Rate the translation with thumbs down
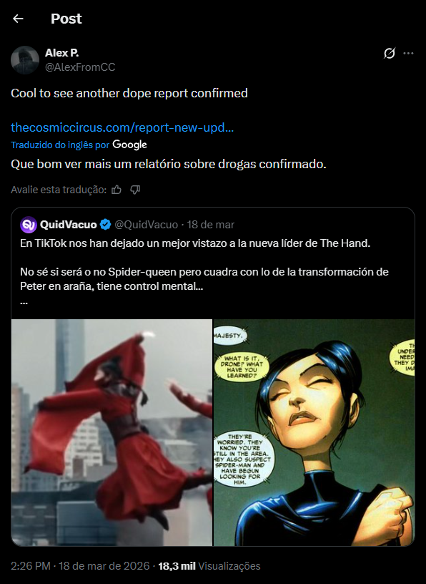The image size is (426, 584). coord(135,190)
